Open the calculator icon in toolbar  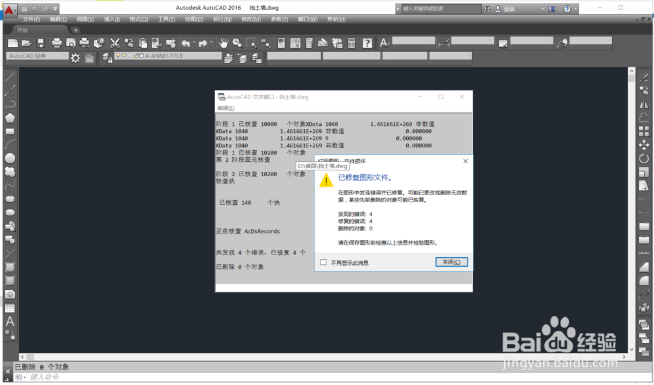tap(352, 43)
